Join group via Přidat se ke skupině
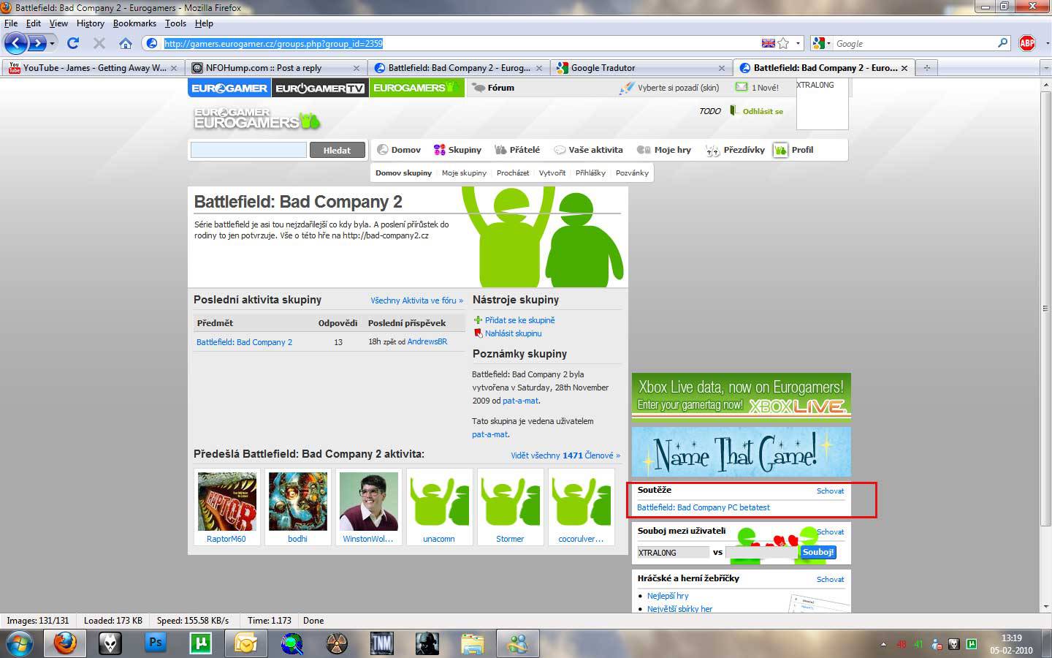The width and height of the screenshot is (1052, 658). coord(514,320)
